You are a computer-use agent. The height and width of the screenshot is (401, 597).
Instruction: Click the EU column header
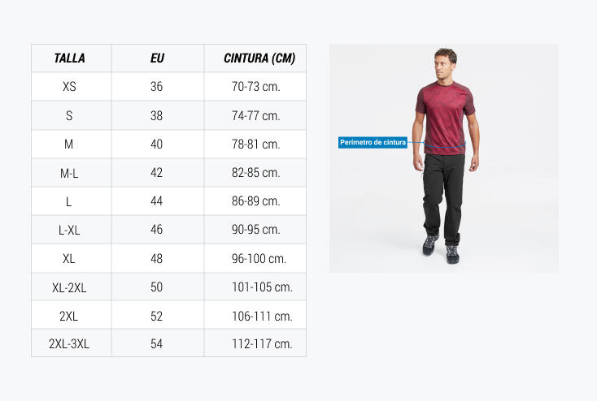157,58
